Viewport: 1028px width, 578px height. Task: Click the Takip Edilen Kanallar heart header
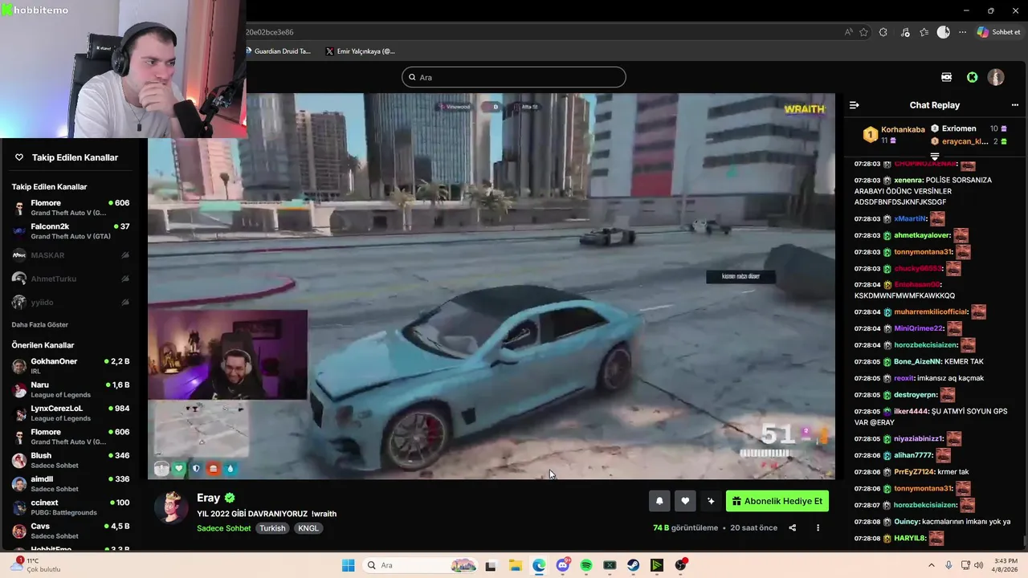(67, 157)
